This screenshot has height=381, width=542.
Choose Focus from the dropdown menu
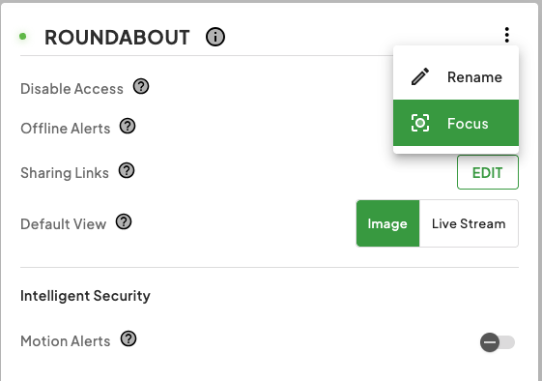tap(456, 123)
